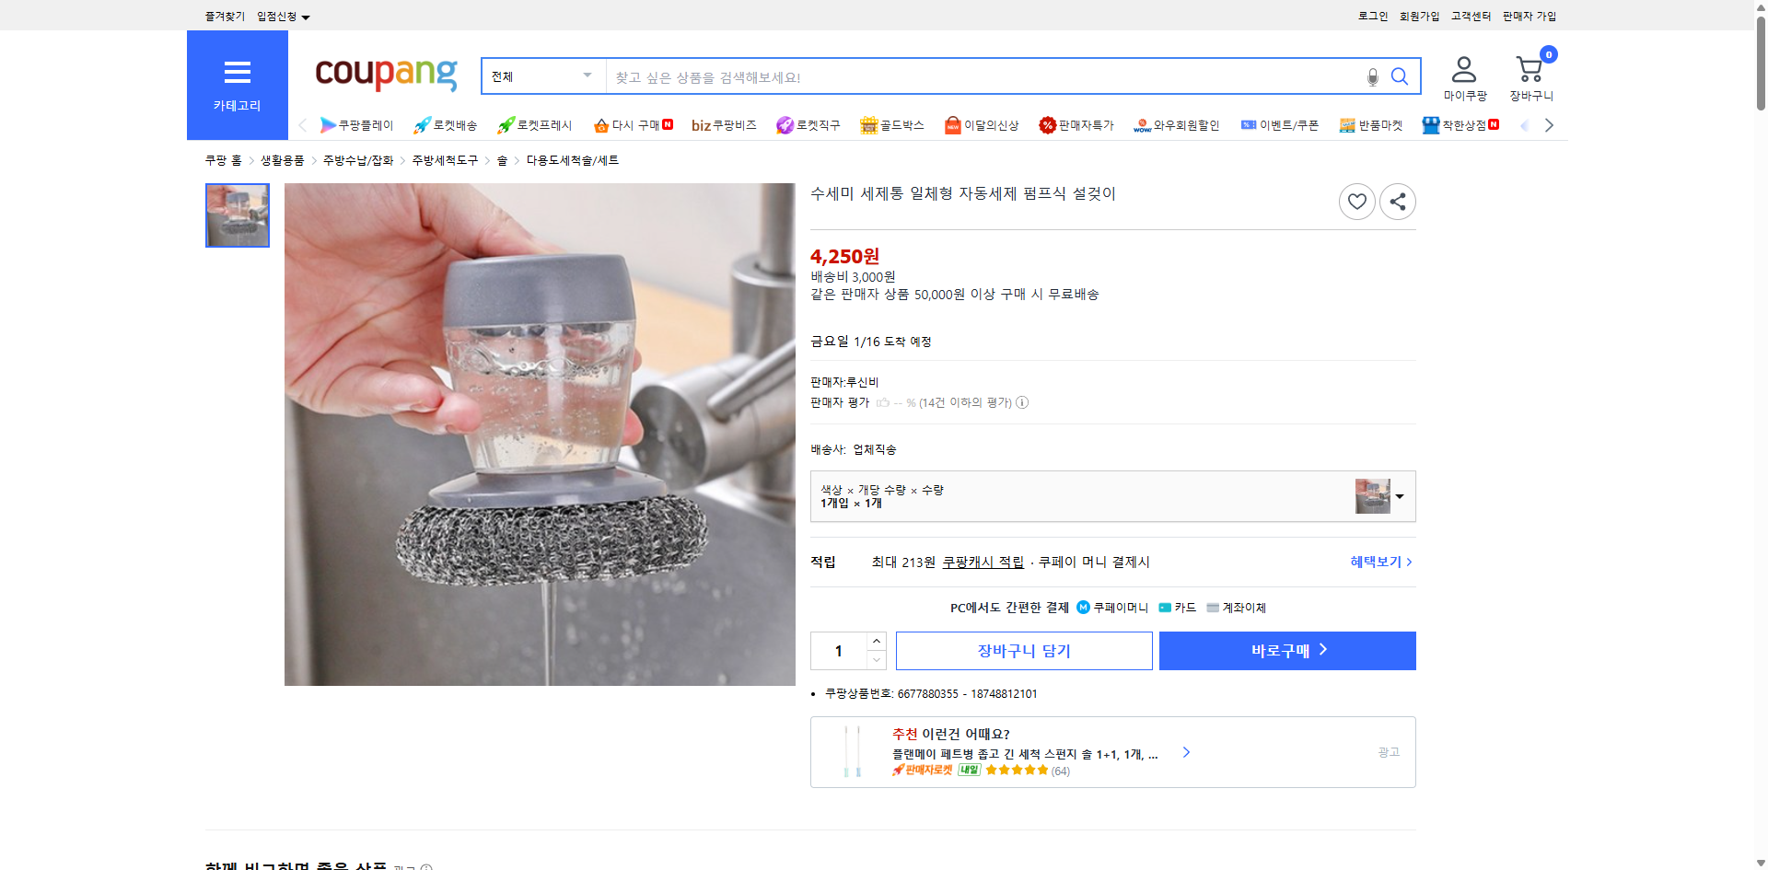The image size is (1768, 870).
Task: Click the voice search microphone icon
Action: 1371,77
